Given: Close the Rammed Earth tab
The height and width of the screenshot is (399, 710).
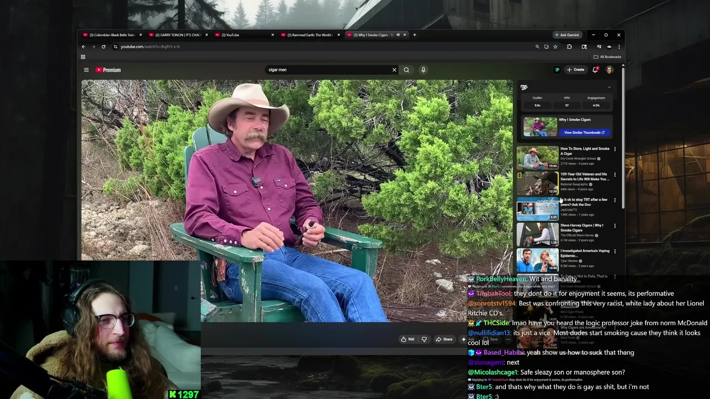Looking at the screenshot, I should pos(339,35).
